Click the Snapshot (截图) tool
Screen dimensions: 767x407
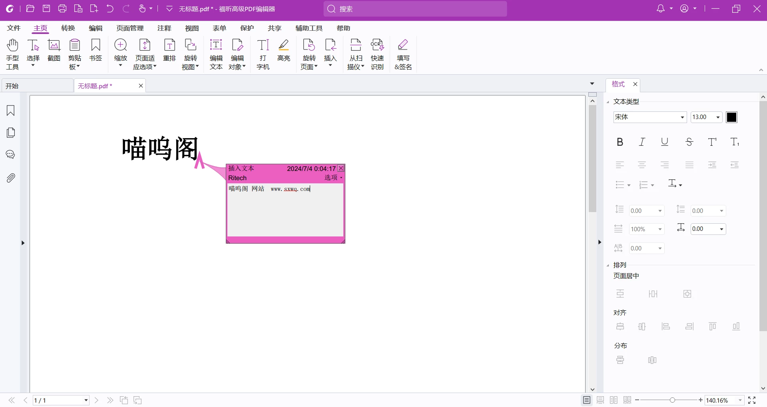(x=54, y=50)
